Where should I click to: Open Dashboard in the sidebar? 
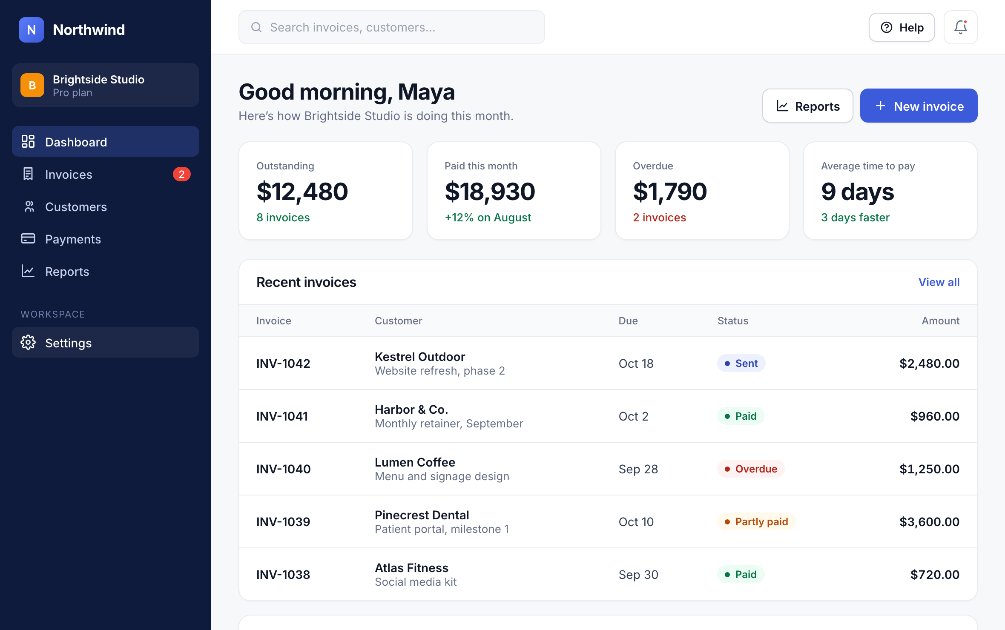(x=106, y=142)
